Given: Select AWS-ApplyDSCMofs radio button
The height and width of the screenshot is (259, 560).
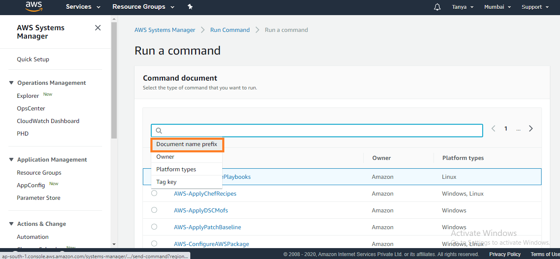Looking at the screenshot, I should click(x=154, y=210).
